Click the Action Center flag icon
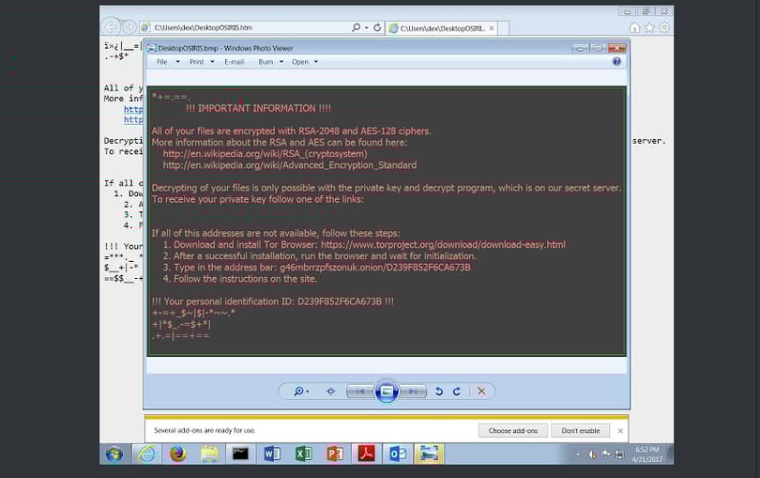This screenshot has width=760, height=478. [606, 455]
